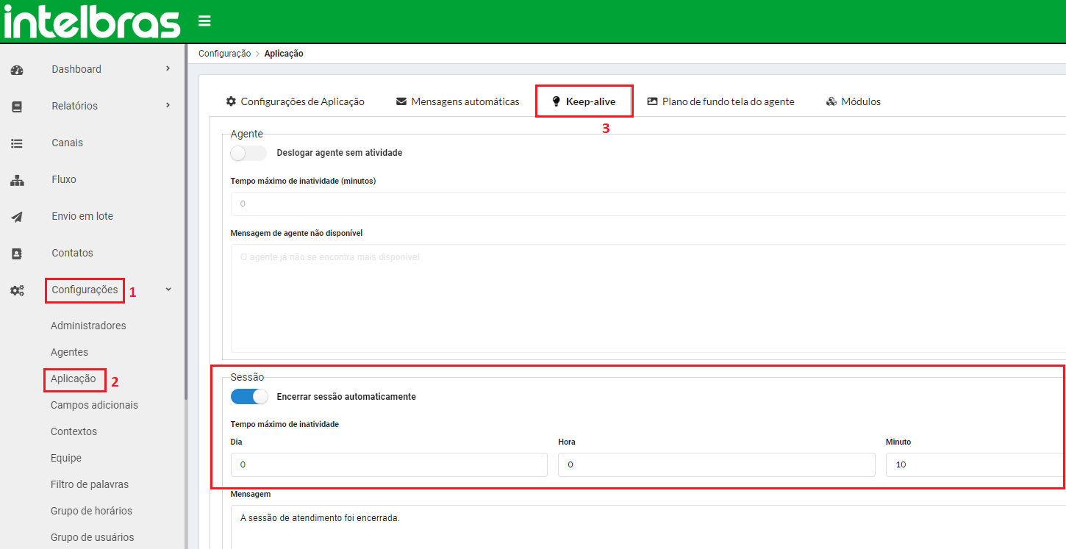Open Fluxo in sidebar

(x=64, y=179)
